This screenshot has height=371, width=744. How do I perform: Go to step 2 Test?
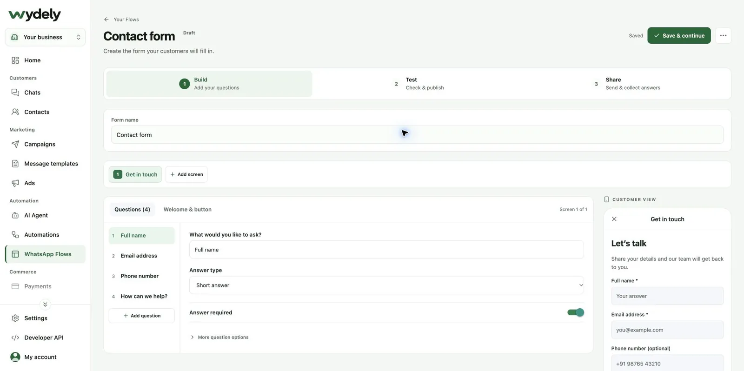pos(419,84)
